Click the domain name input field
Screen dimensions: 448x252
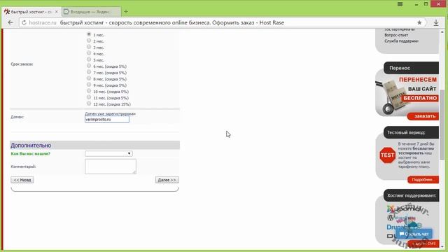pyautogui.click(x=107, y=120)
